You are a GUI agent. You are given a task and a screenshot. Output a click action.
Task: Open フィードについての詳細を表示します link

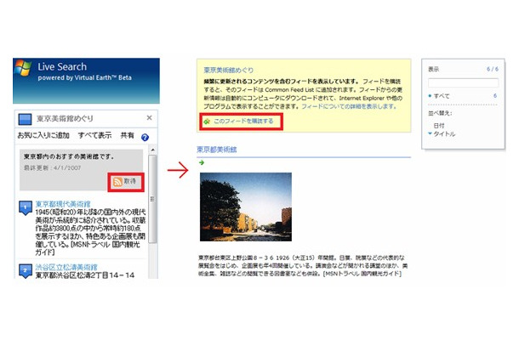[349, 106]
